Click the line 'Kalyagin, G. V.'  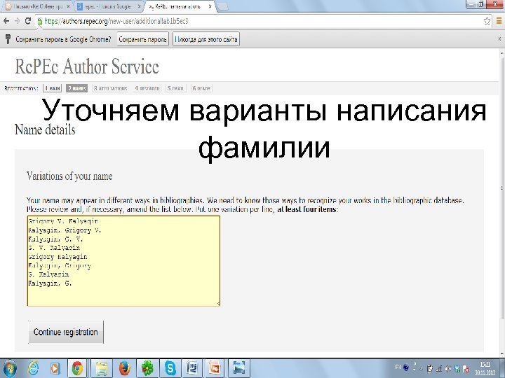[55, 239]
